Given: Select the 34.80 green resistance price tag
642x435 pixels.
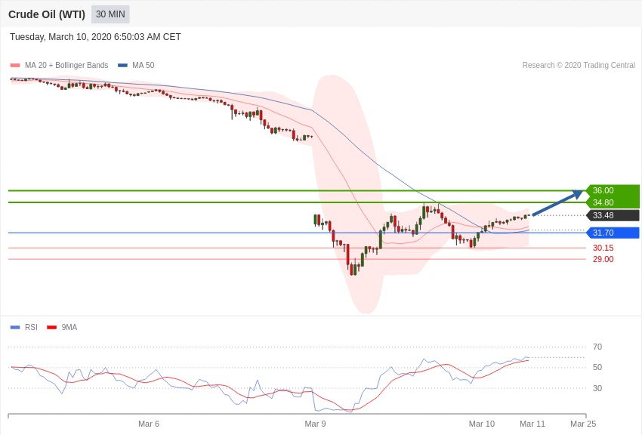Looking at the screenshot, I should (x=612, y=202).
